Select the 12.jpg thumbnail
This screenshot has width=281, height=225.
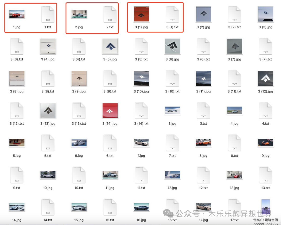click(x=173, y=175)
